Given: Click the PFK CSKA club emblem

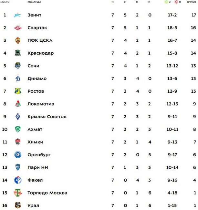Looking at the screenshot, I should tap(18, 40).
